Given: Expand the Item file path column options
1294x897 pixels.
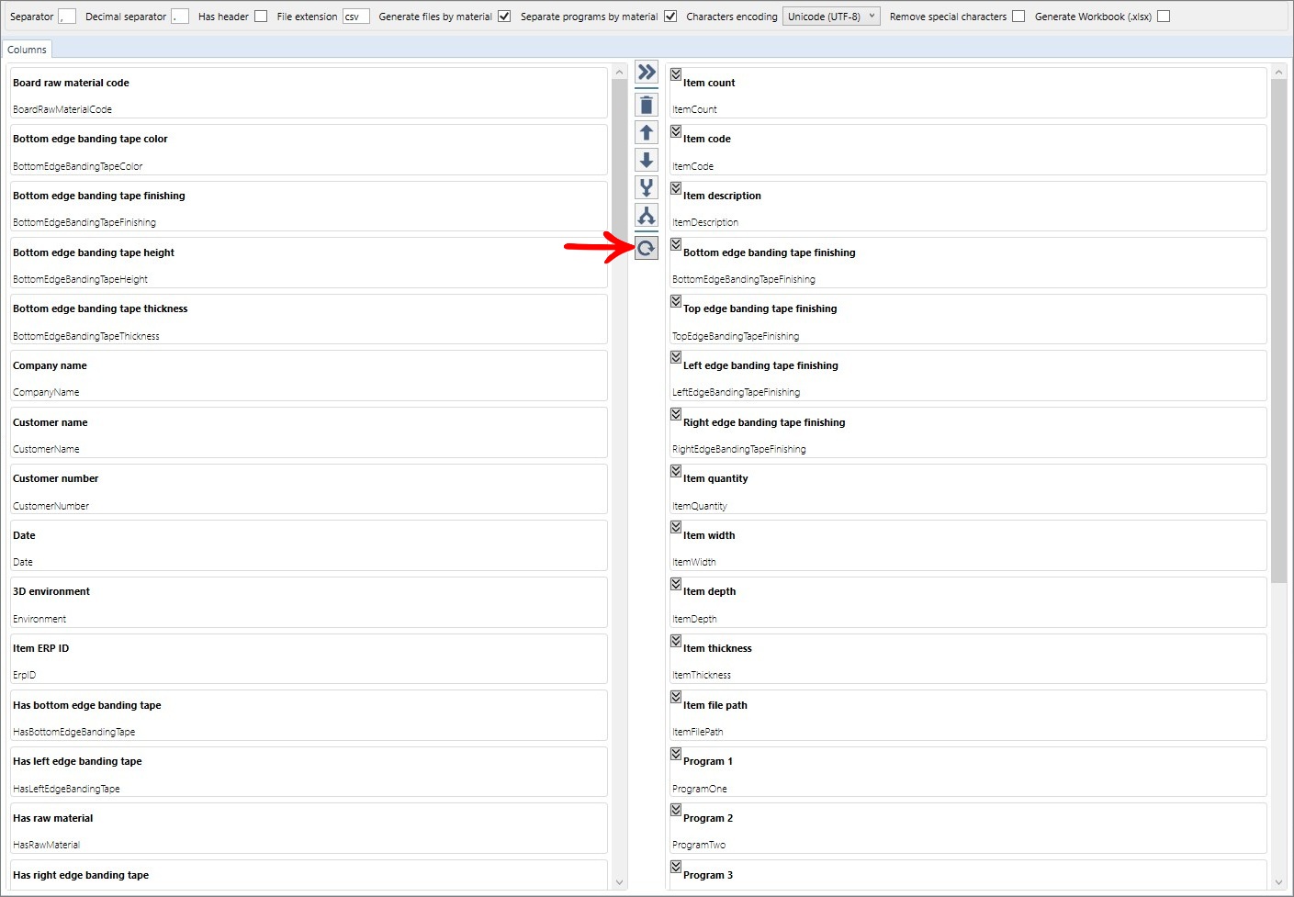Looking at the screenshot, I should click(x=676, y=697).
